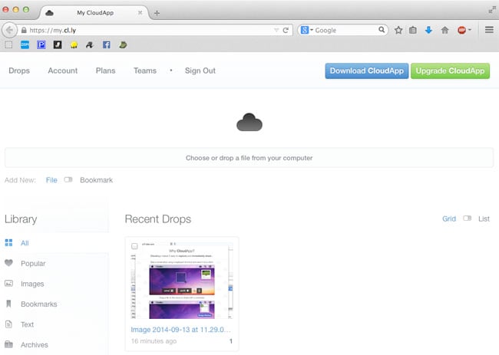499x355 pixels.
Task: Click the Text document icon
Action: point(8,324)
